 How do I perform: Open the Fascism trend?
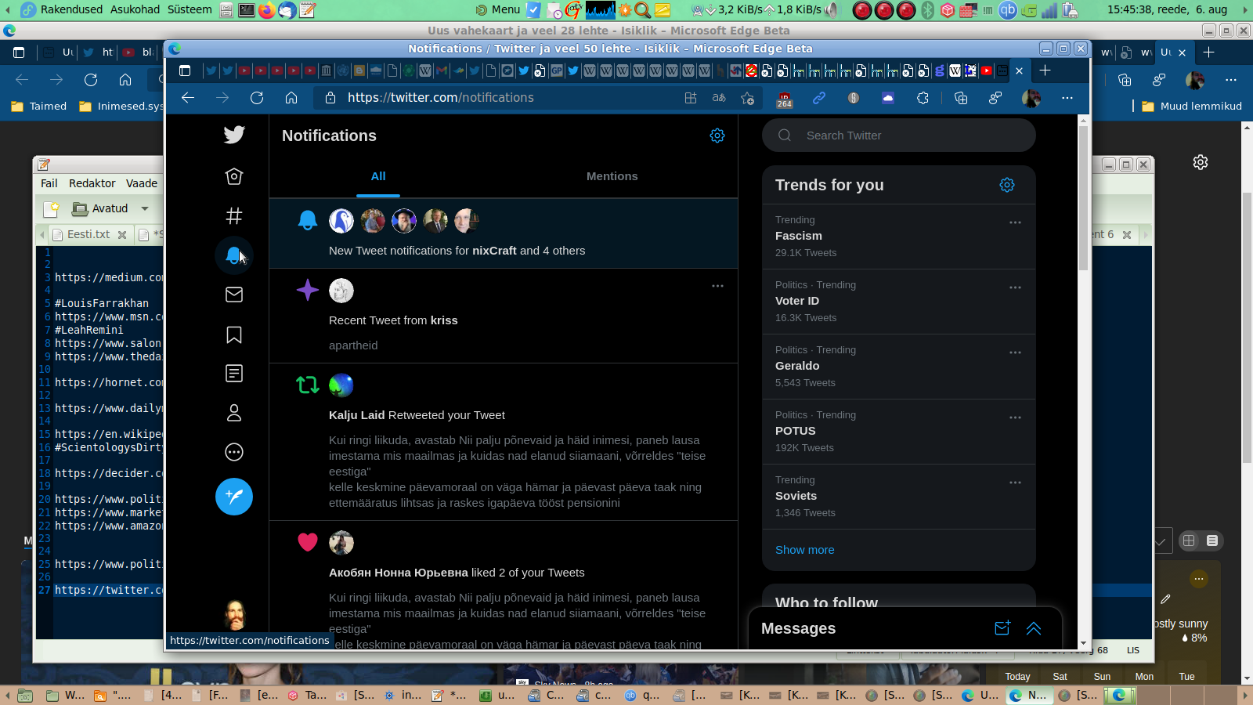(x=899, y=237)
